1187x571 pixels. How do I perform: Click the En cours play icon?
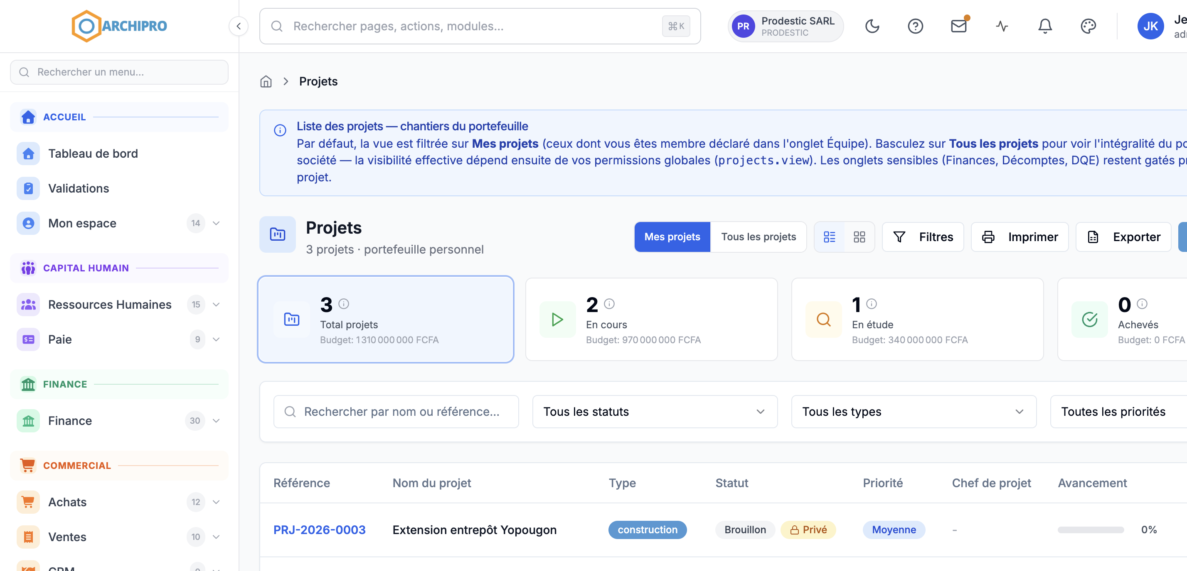click(x=558, y=319)
